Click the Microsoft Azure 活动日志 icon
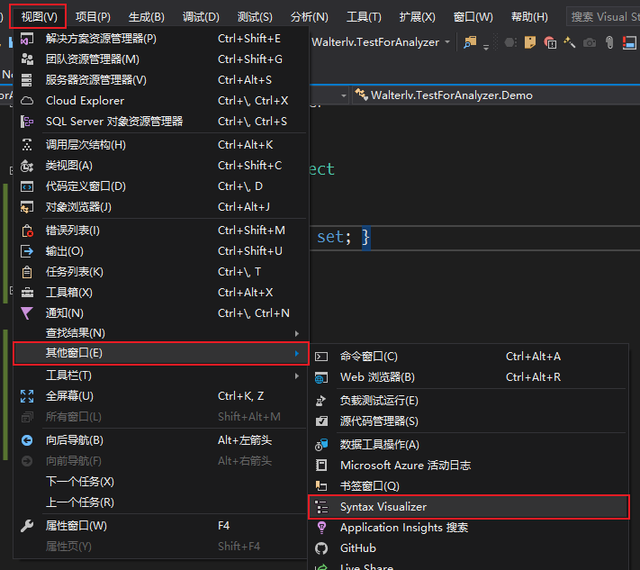 pos(321,465)
